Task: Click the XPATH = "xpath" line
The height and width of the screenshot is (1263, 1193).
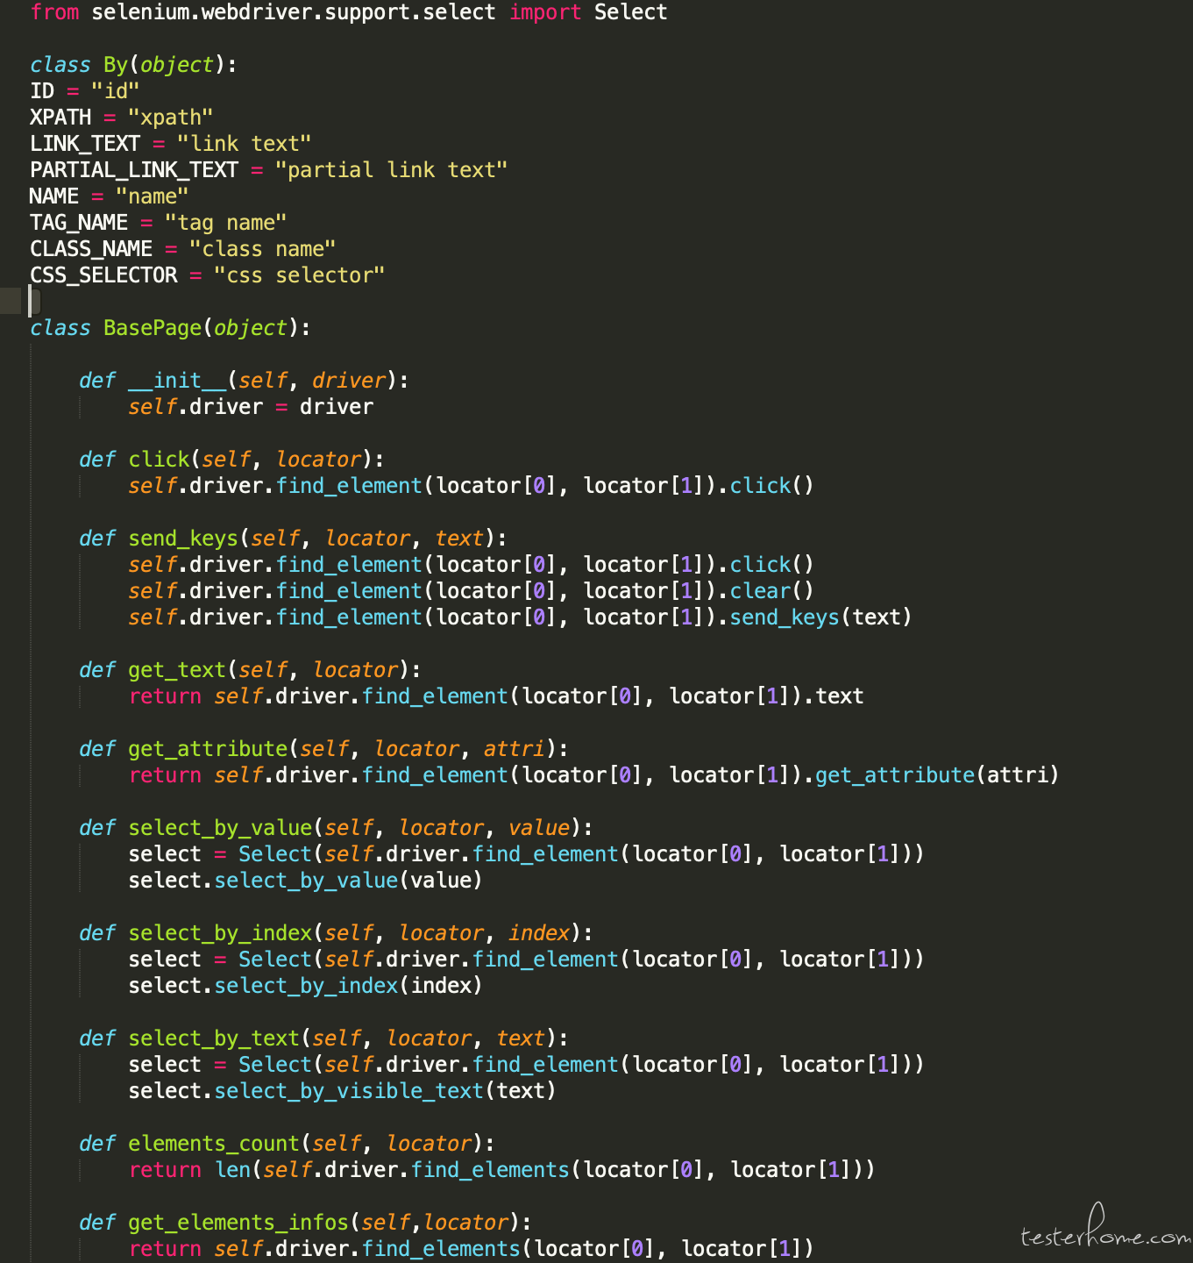Action: (122, 118)
